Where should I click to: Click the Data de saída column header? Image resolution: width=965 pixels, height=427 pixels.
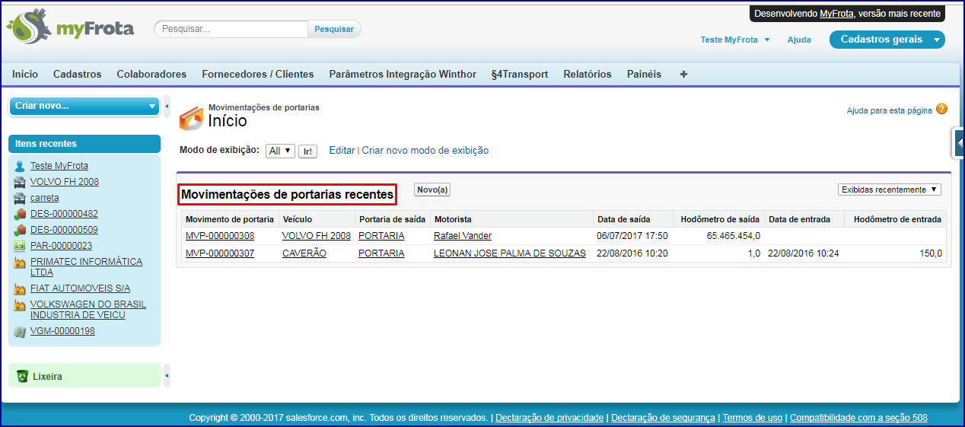tap(623, 219)
